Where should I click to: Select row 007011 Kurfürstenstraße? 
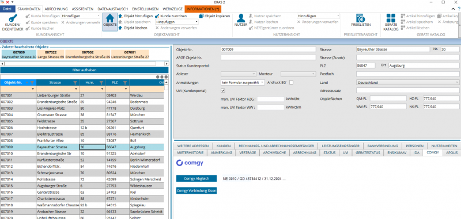(82, 160)
